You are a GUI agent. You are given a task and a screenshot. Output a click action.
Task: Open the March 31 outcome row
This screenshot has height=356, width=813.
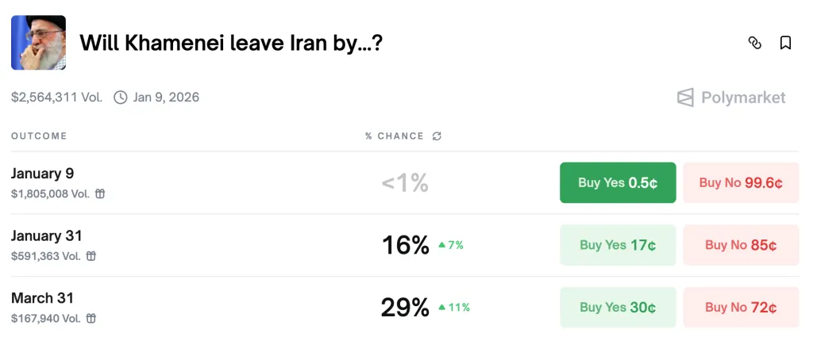coord(43,298)
